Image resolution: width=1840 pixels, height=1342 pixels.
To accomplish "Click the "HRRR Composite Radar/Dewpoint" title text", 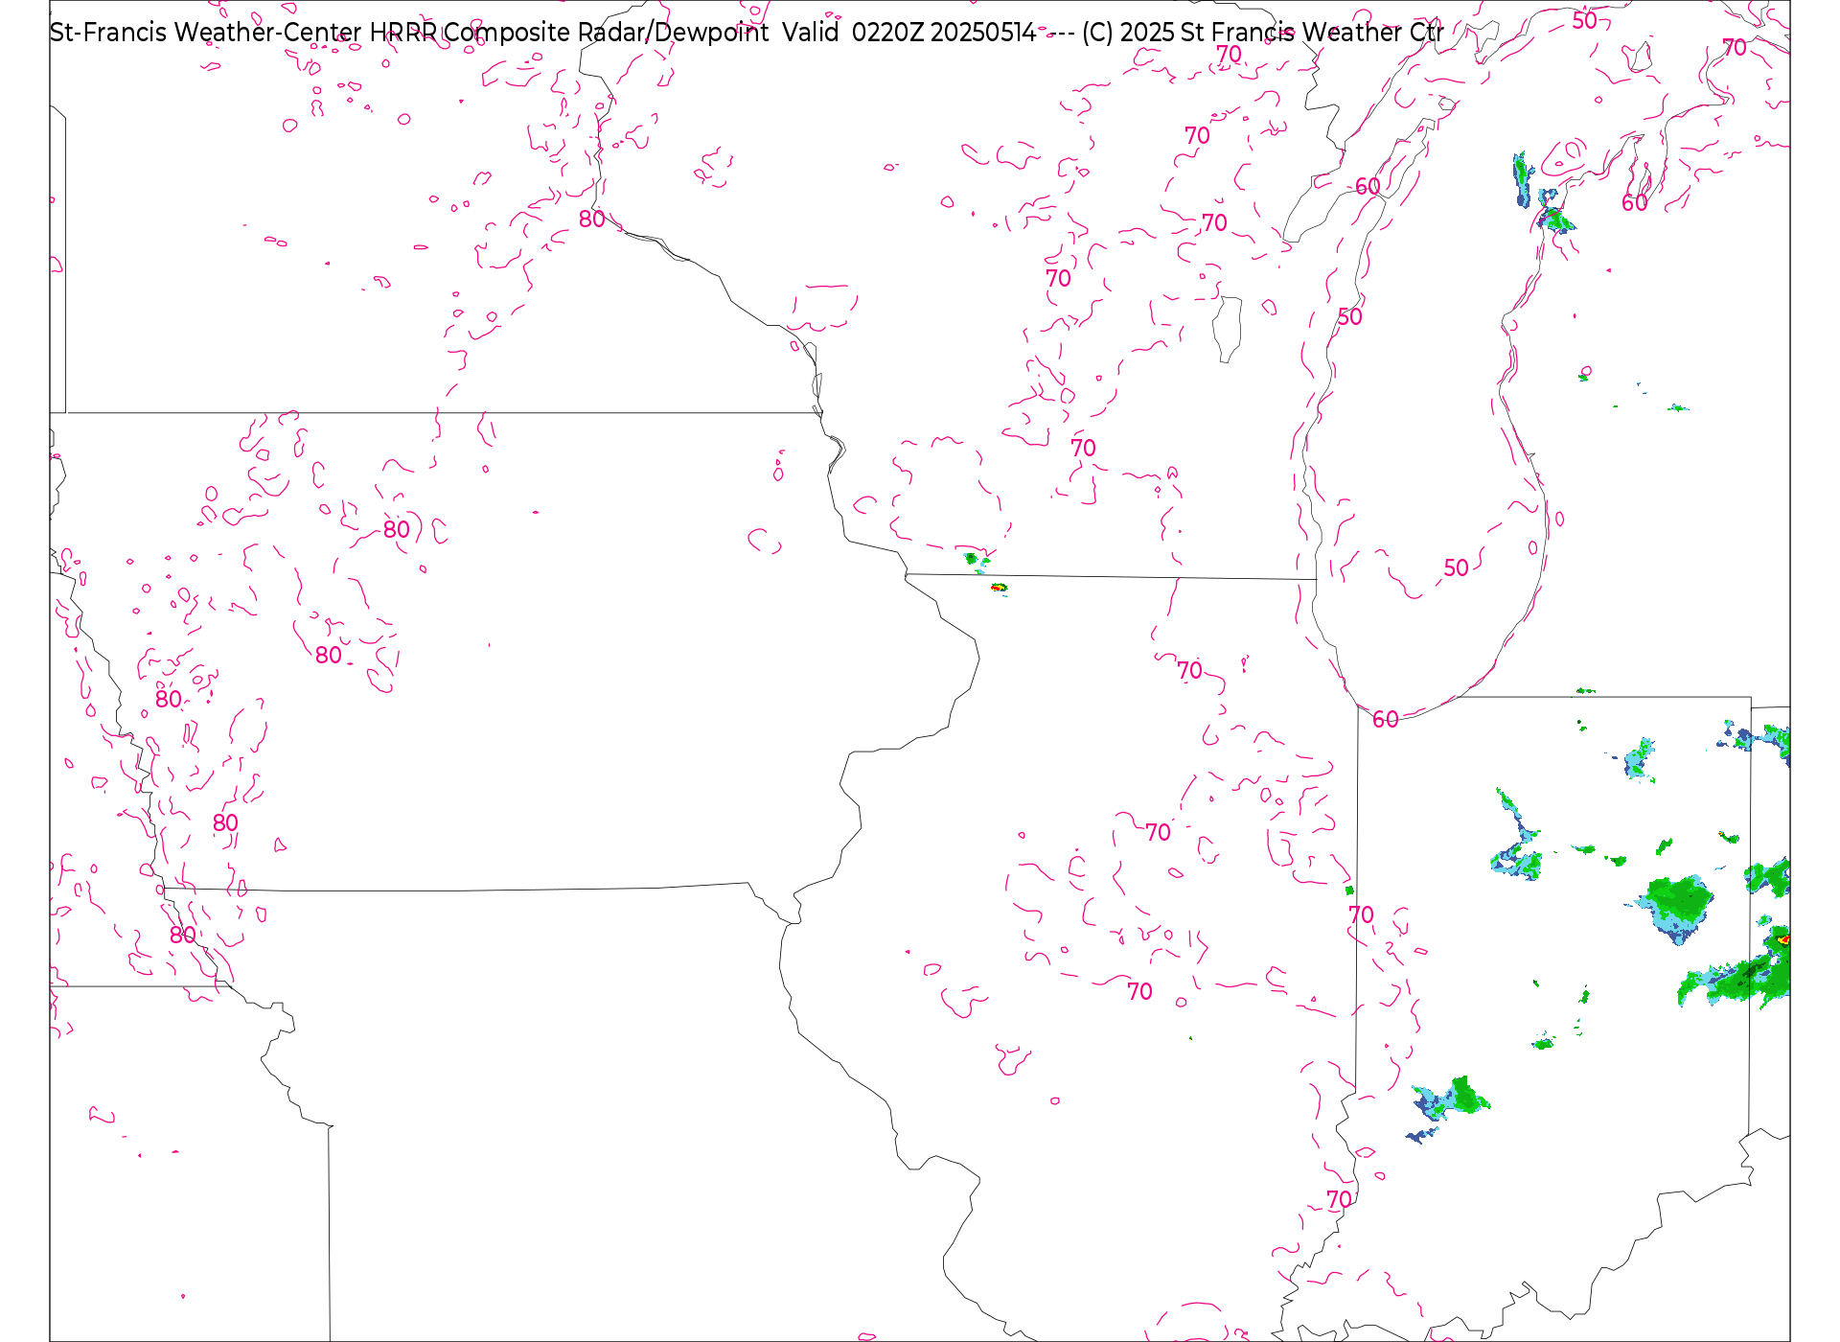I will point(569,33).
